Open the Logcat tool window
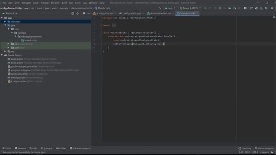The width and height of the screenshot is (276, 155). click(x=47, y=148)
